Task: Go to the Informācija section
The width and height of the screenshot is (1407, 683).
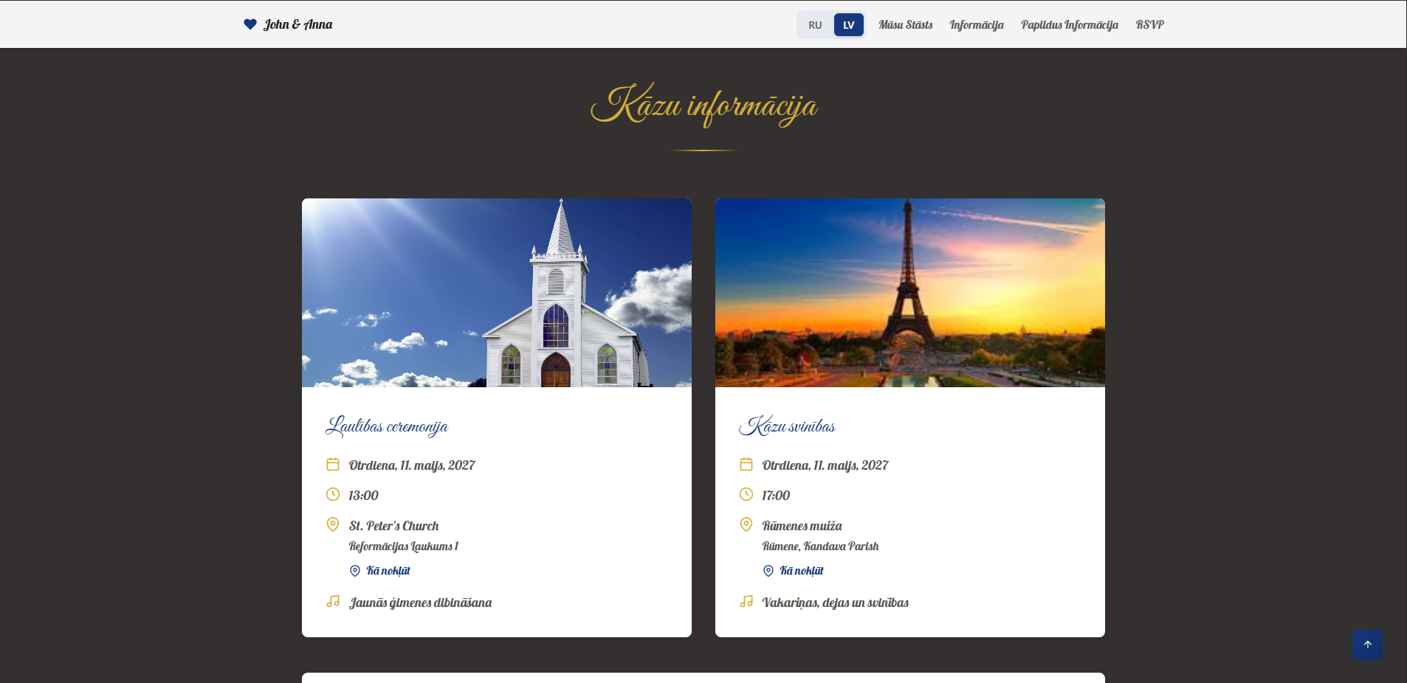Action: click(976, 25)
